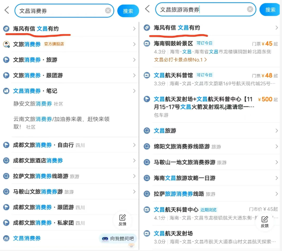The width and height of the screenshot is (282, 251).
Task: Click the AI icon beside bottom 文昌消费券
Action: tap(6, 238)
